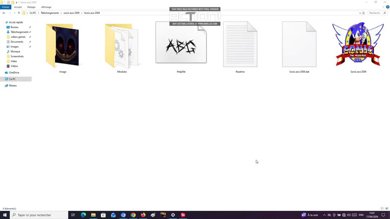
Task: Refresh the current folder view
Action: [364, 13]
